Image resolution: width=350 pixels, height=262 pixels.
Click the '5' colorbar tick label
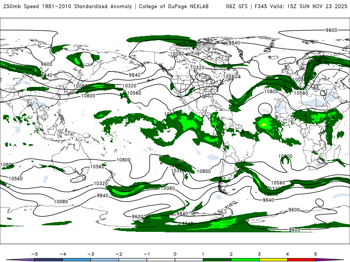(315, 254)
